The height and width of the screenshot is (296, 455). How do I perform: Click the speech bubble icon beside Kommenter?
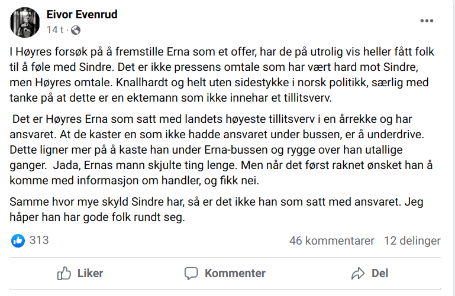pos(191,273)
